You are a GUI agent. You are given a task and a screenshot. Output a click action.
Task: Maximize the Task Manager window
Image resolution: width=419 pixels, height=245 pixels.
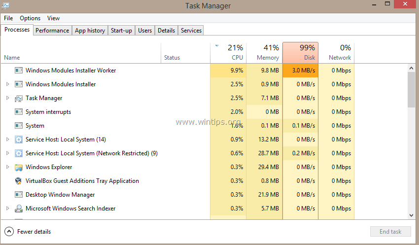387,4
